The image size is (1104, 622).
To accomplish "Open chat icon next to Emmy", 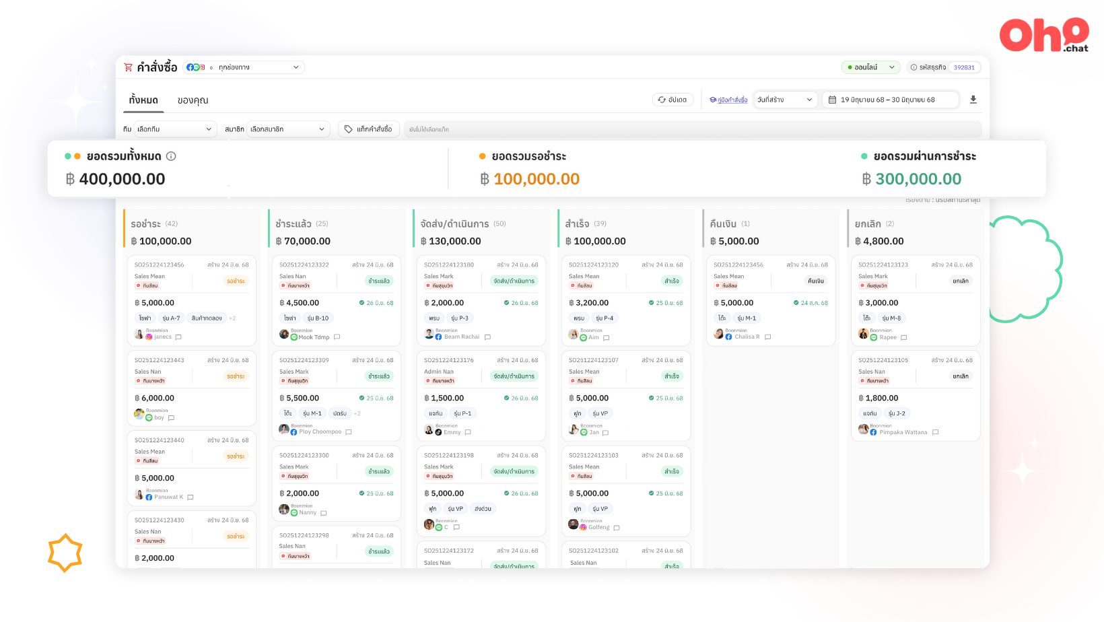I will coord(468,432).
